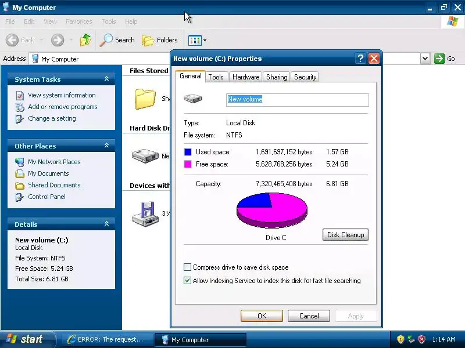465x348 pixels.
Task: Click the volume label text field
Action: (x=298, y=100)
